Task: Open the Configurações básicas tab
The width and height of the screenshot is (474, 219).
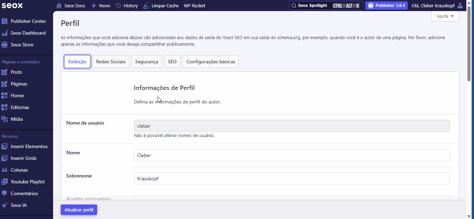Action: (x=211, y=62)
